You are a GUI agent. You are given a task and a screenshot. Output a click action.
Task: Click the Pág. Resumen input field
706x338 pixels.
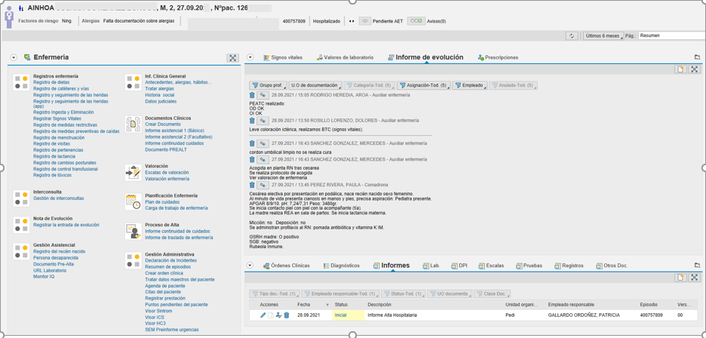tap(670, 36)
